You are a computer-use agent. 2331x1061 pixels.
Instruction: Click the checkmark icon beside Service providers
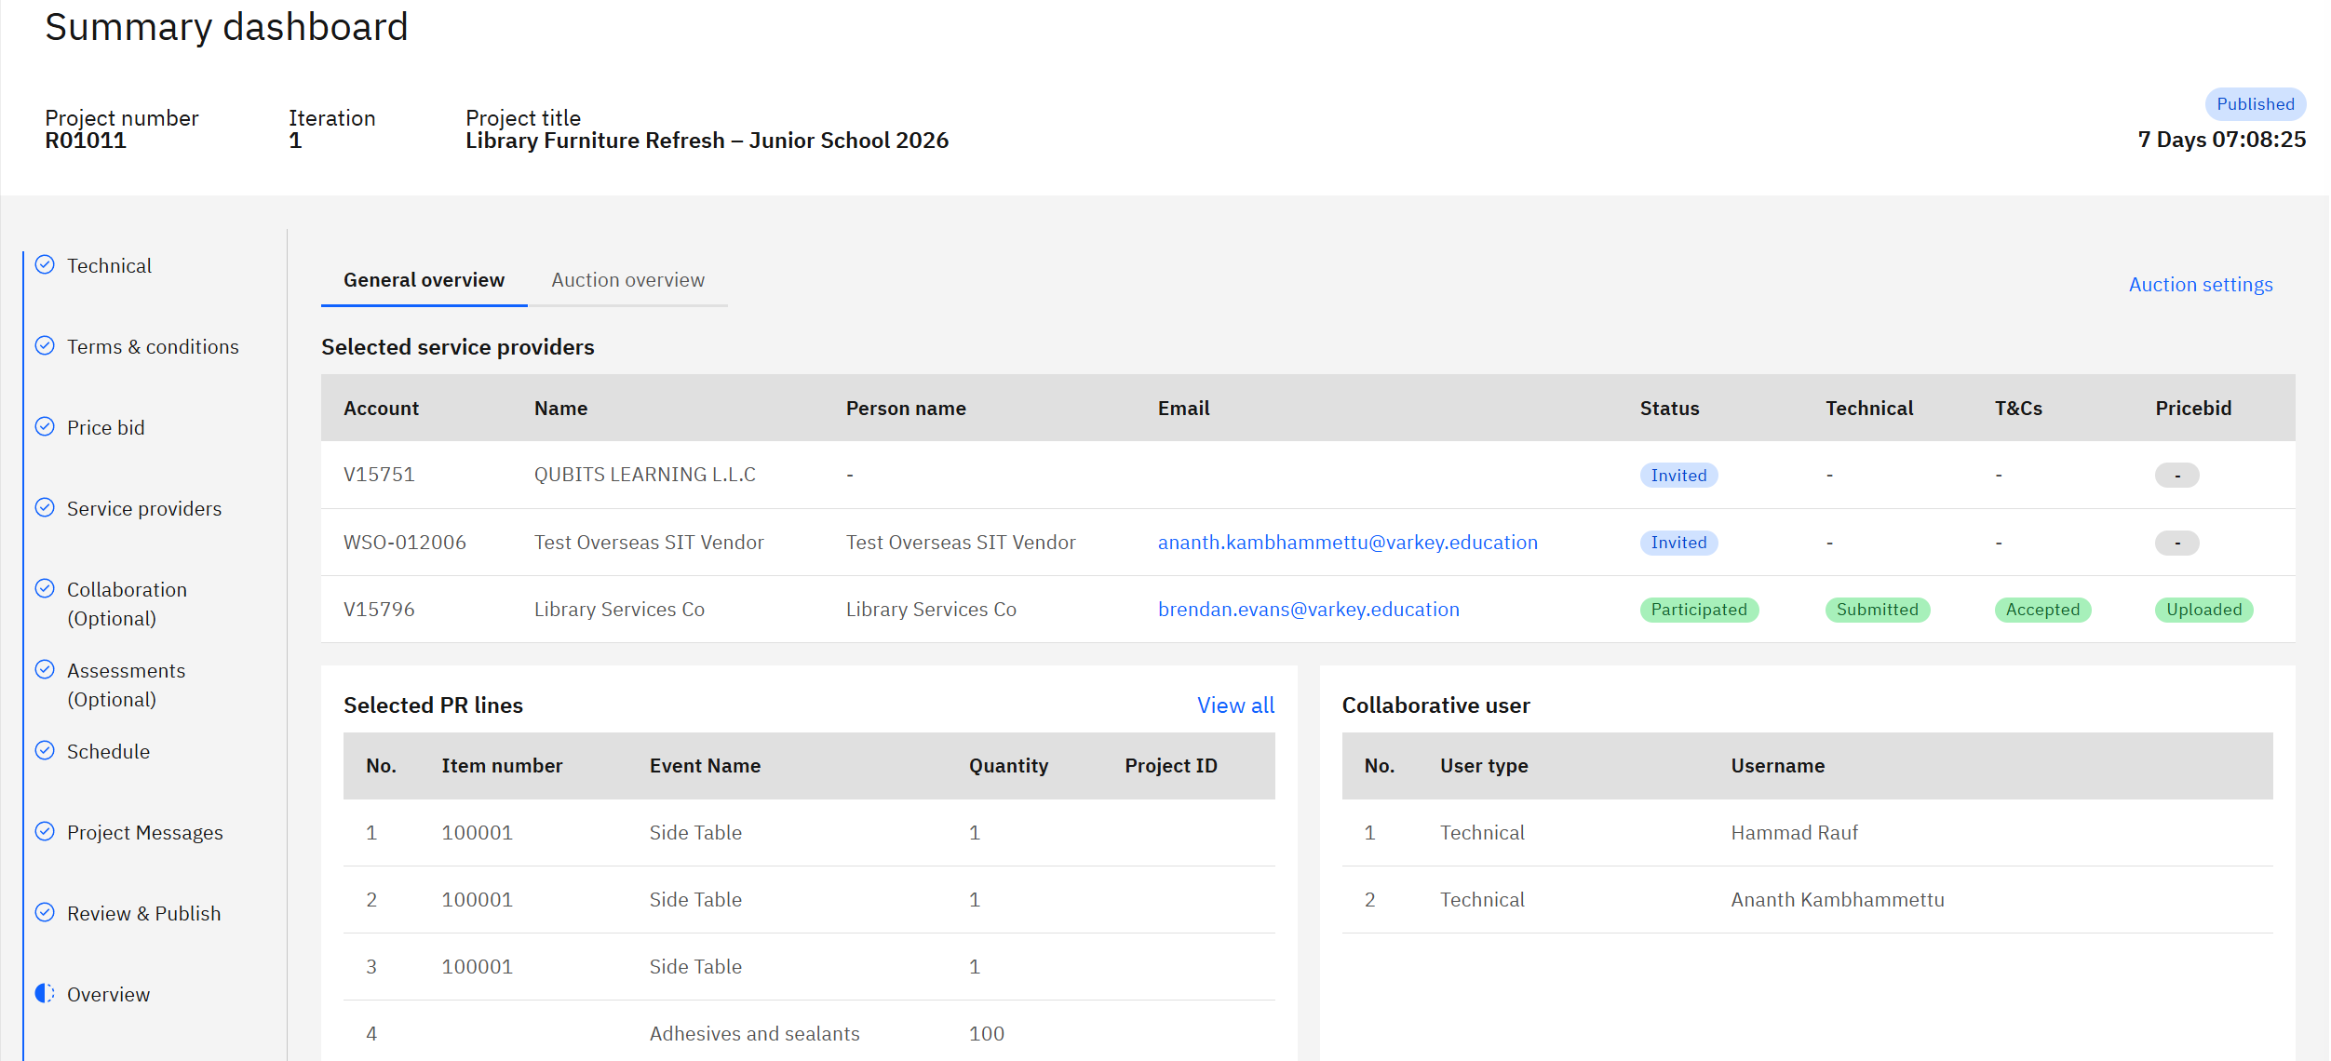point(45,508)
